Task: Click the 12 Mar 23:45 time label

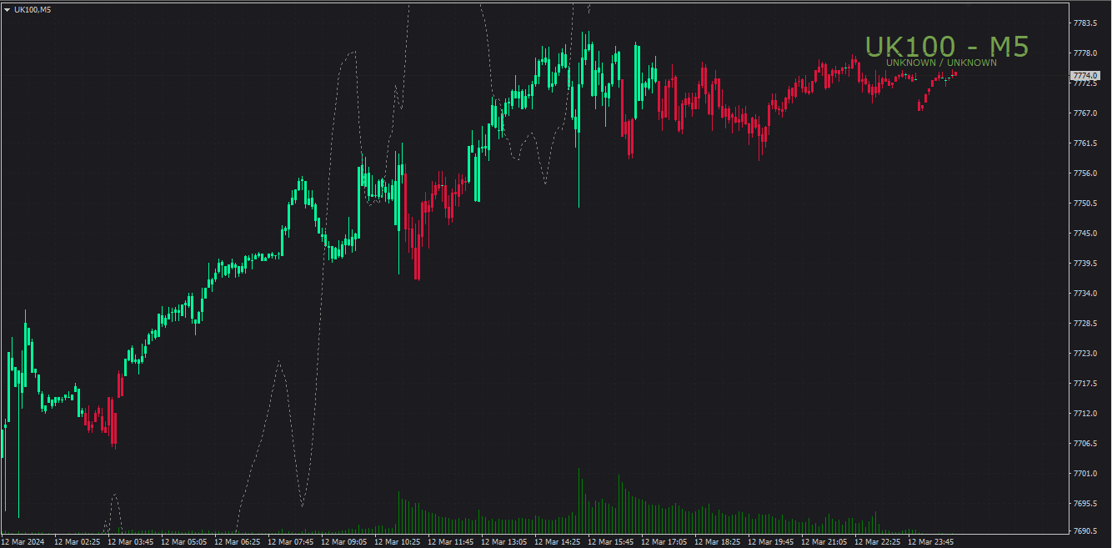Action: pyautogui.click(x=930, y=541)
